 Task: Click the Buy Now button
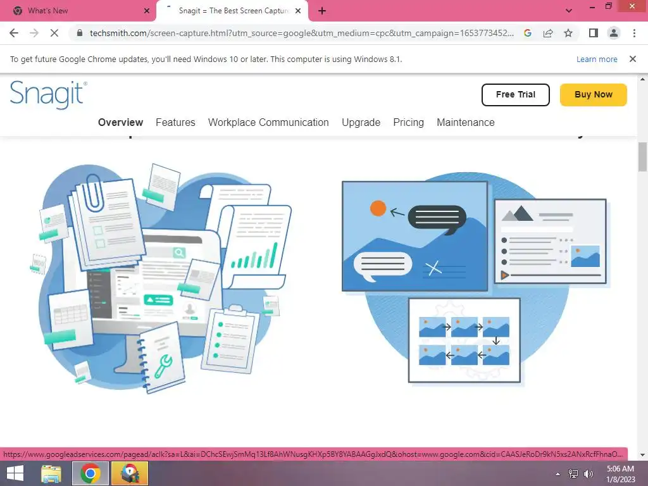[x=594, y=95]
